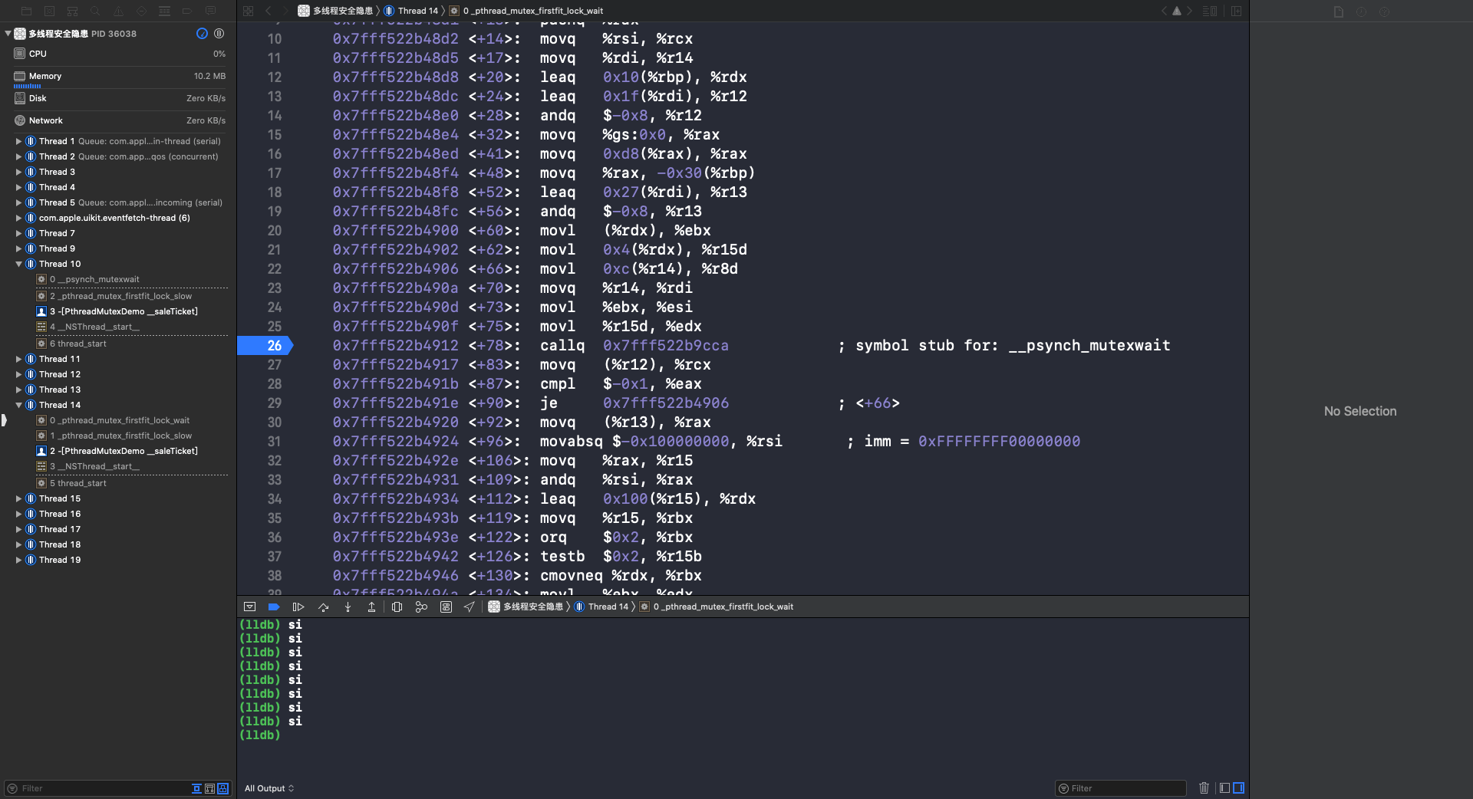Open Debug View Hierarchy
The width and height of the screenshot is (1473, 799).
pos(397,607)
